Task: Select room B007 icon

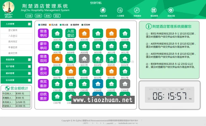Action: click(57, 71)
